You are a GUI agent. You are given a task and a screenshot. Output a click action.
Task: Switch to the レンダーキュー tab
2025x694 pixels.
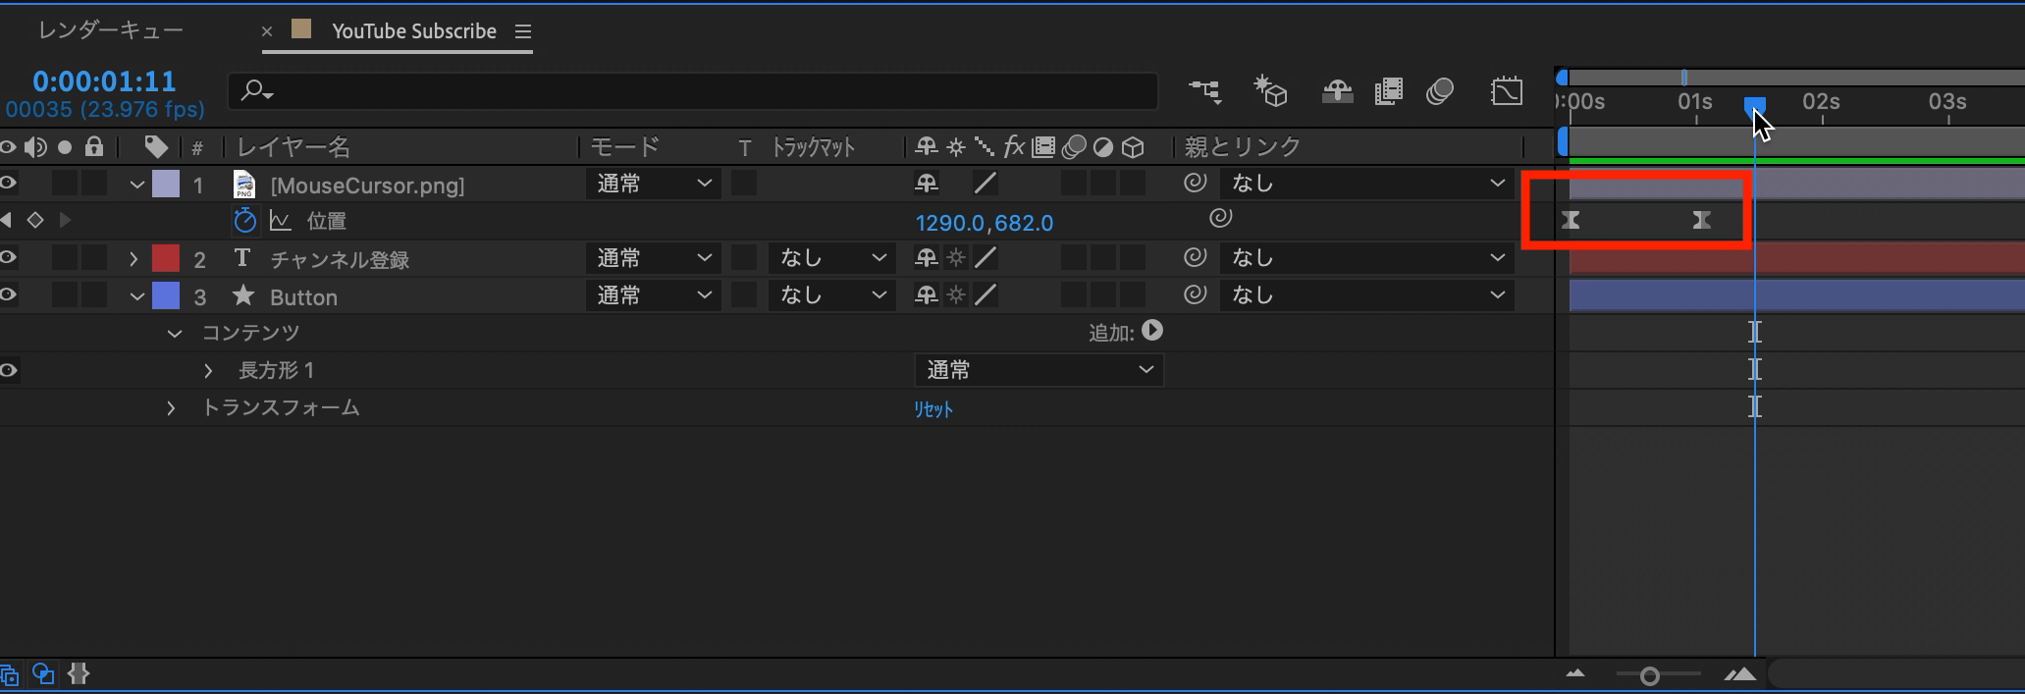pyautogui.click(x=111, y=30)
